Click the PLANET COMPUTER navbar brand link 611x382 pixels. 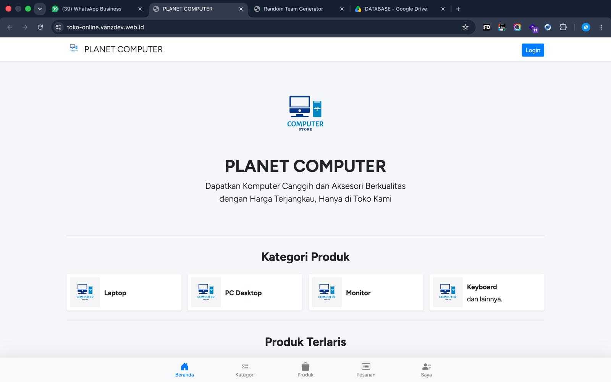tap(123, 49)
